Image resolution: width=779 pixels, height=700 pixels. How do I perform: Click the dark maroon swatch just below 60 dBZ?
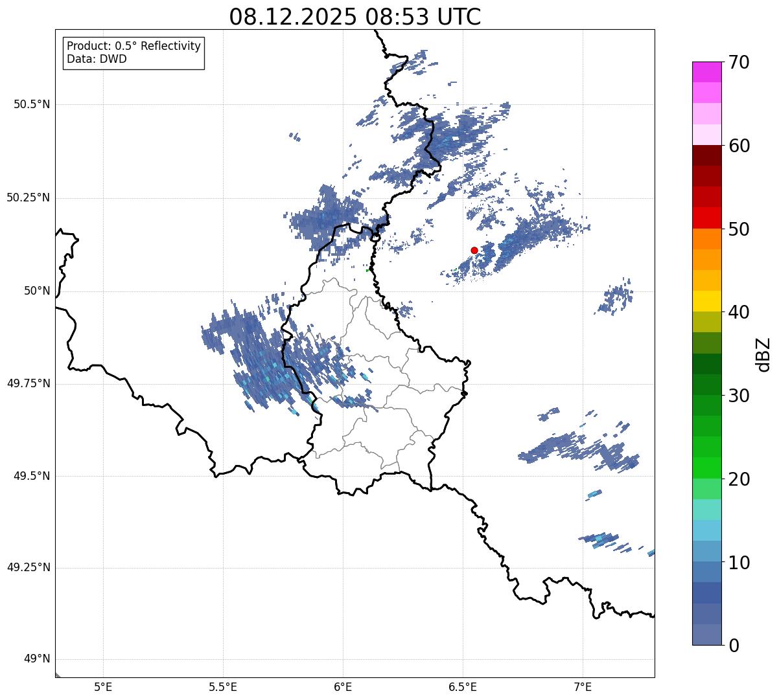tap(706, 155)
